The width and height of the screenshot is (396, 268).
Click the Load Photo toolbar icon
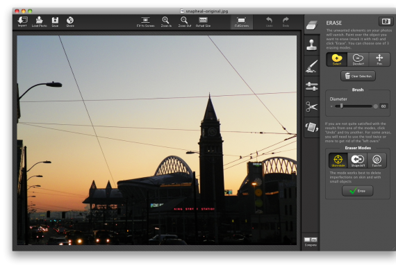tap(39, 22)
